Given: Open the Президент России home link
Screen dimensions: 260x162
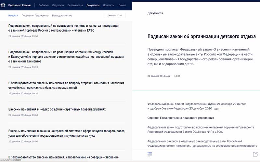Looking at the screenshot, I should (x=19, y=5).
